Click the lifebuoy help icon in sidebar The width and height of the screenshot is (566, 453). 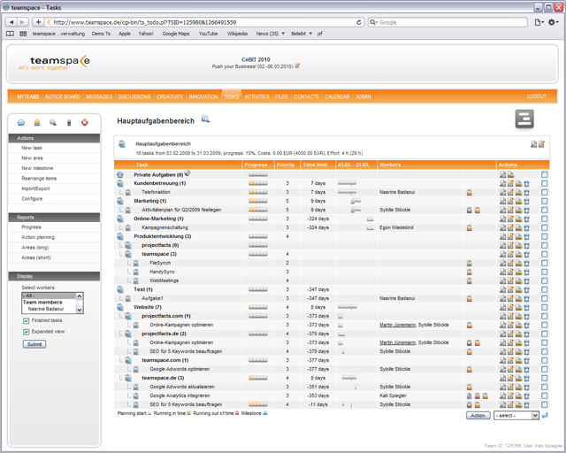85,122
